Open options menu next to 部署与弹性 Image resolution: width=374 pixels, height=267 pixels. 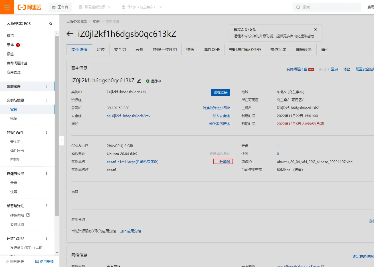(x=47, y=206)
